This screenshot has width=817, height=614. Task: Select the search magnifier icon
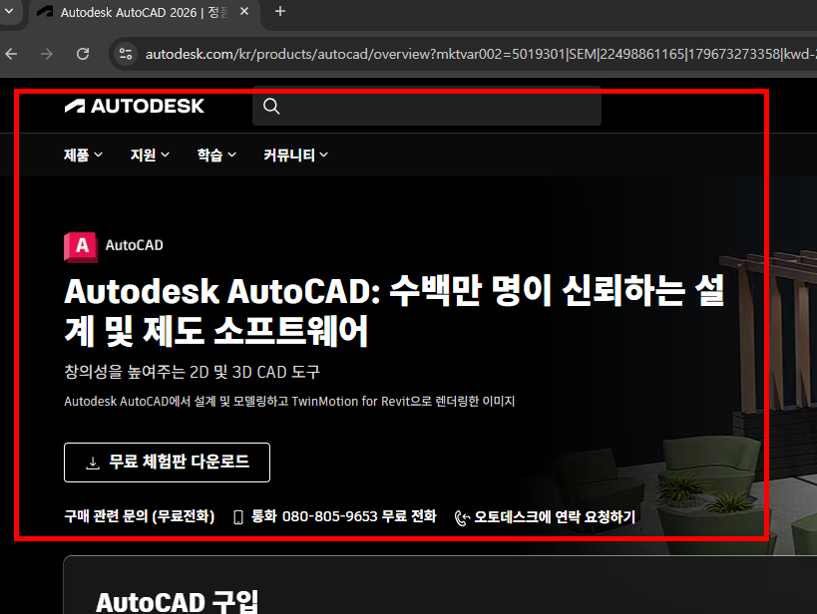(270, 105)
